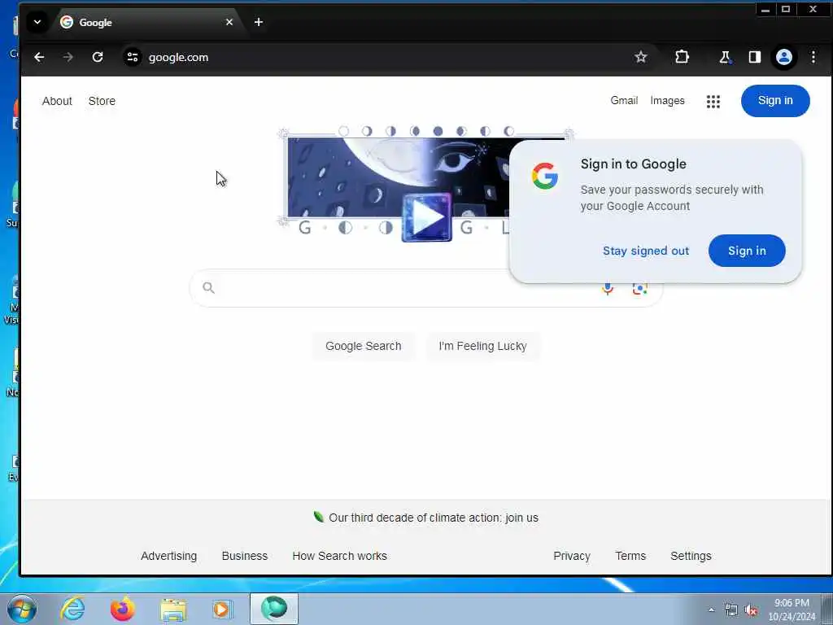Open the Privacy footer link
Screen dimensions: 833x625
(x=572, y=556)
